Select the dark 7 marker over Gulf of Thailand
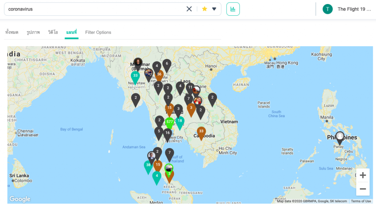Viewport: 376px width, 207px height. coord(170,154)
